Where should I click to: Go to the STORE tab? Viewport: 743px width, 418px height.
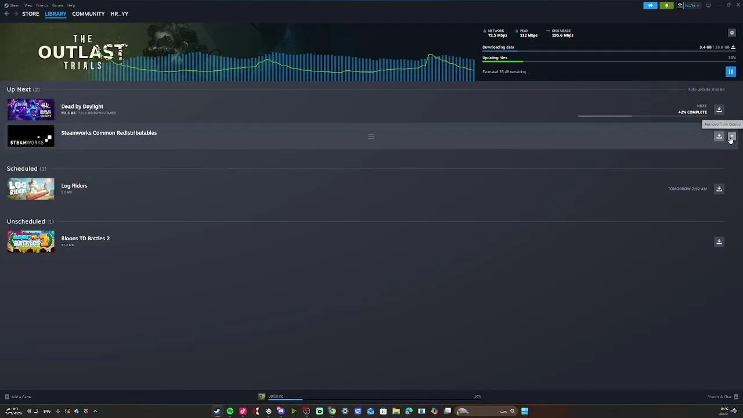(x=31, y=14)
